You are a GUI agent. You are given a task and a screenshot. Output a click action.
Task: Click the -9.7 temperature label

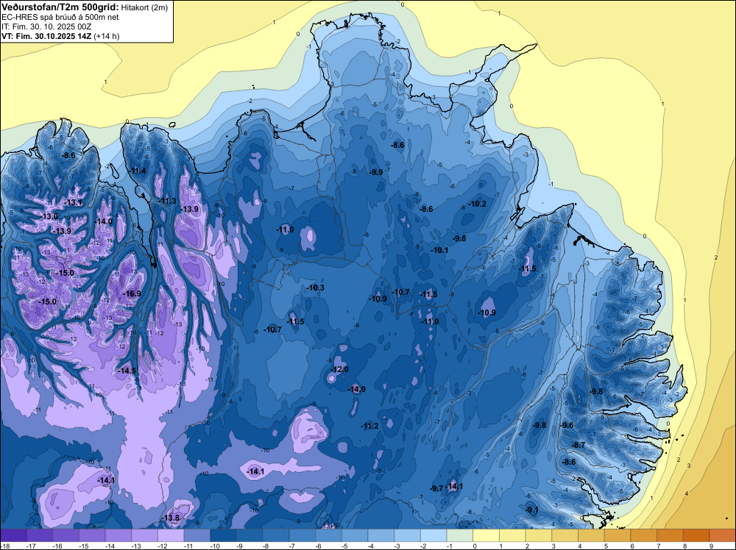(436, 488)
